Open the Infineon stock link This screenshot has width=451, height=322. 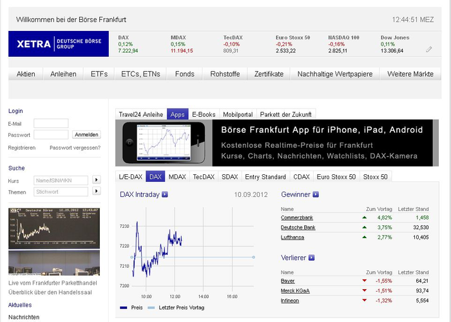[290, 301]
